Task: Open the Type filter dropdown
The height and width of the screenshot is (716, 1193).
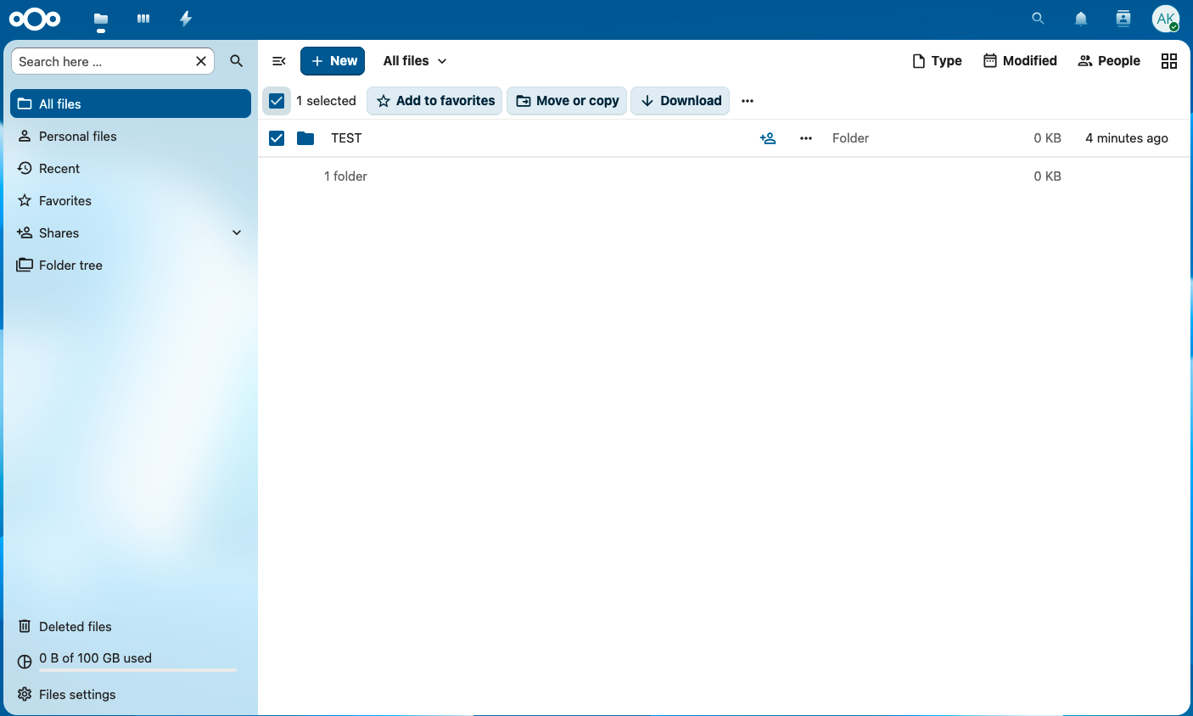Action: (x=937, y=61)
